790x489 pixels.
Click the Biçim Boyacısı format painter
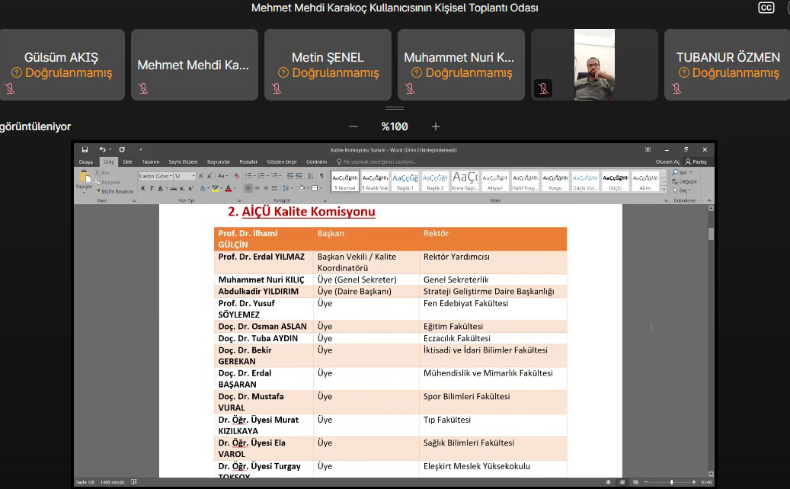click(117, 191)
